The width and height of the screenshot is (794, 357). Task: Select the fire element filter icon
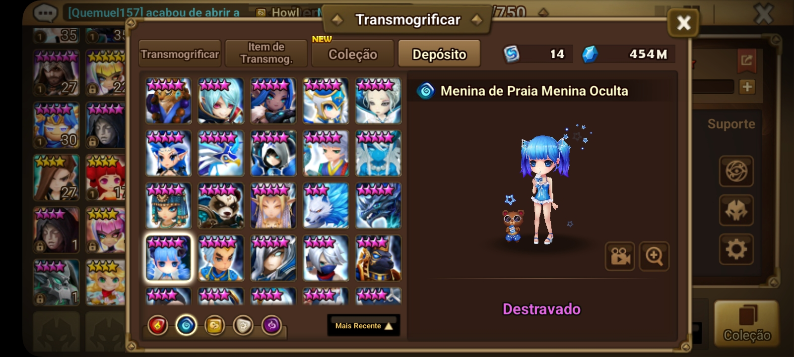158,326
